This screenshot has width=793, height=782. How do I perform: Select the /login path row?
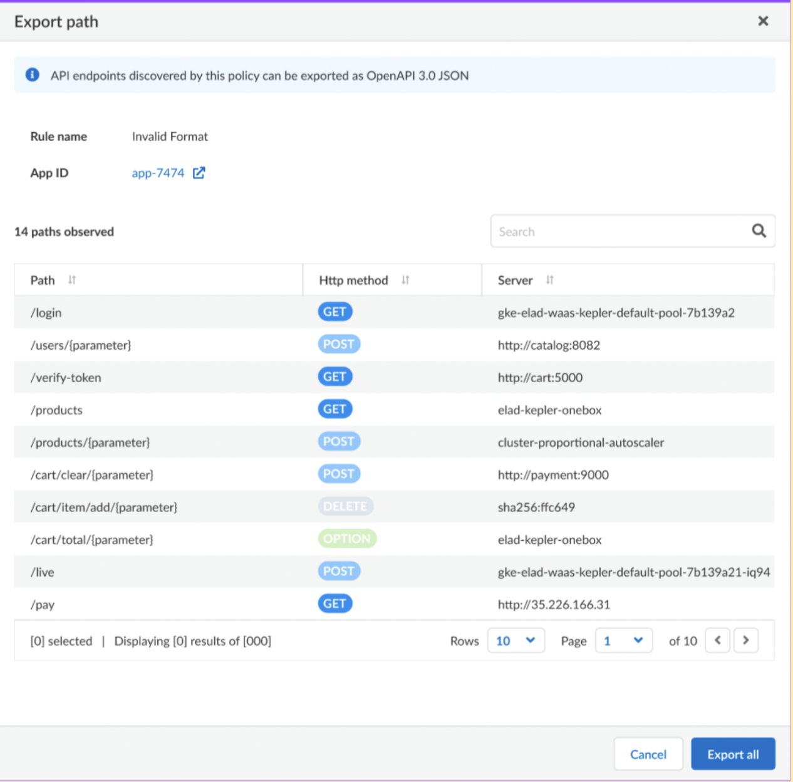(x=394, y=312)
